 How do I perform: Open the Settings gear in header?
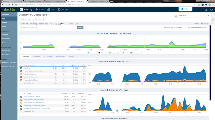point(59,9)
